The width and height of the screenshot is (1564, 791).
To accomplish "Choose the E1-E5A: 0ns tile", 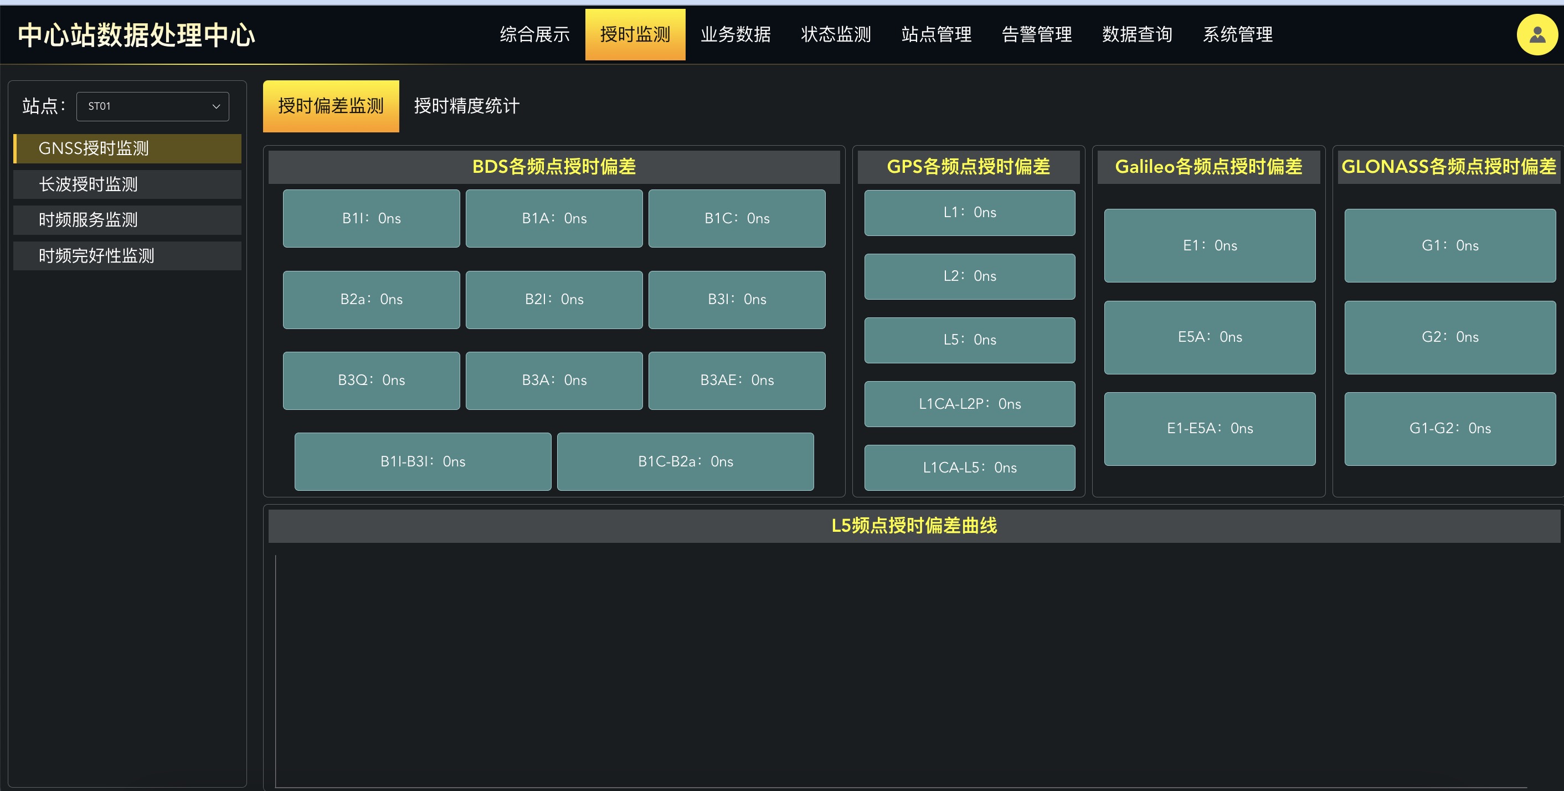I will (x=1210, y=429).
